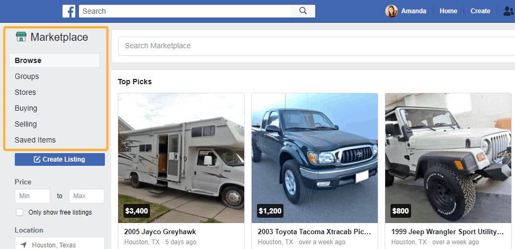Click the Max price field

[86, 196]
